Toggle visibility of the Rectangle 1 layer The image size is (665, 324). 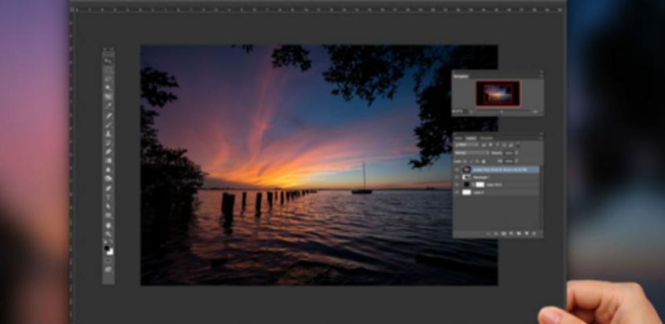pos(457,177)
